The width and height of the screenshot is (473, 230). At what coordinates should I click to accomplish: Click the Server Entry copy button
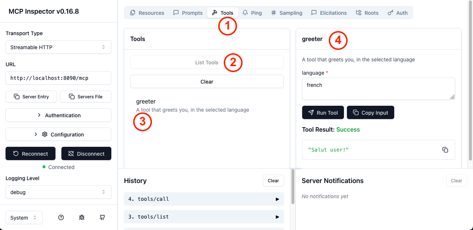pos(31,97)
